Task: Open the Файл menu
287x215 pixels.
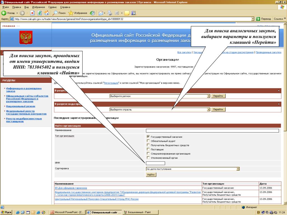Action: click(6, 7)
